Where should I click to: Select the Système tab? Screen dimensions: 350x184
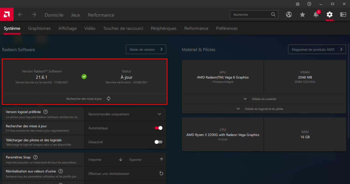point(12,28)
